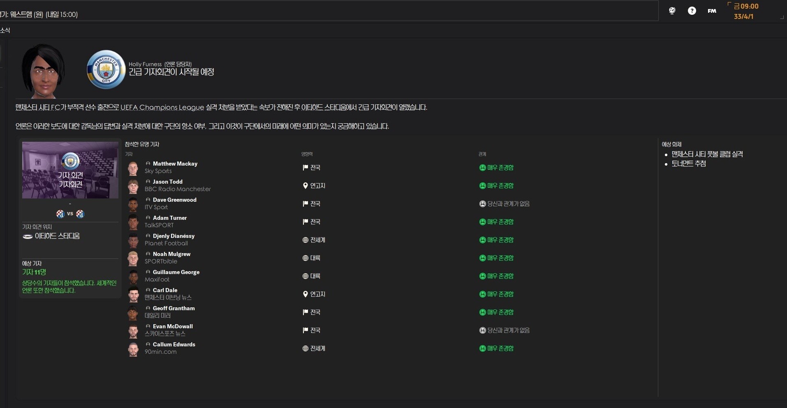Image resolution: width=787 pixels, height=408 pixels.
Task: Click the Maxifoot outlet text
Action: coord(157,279)
